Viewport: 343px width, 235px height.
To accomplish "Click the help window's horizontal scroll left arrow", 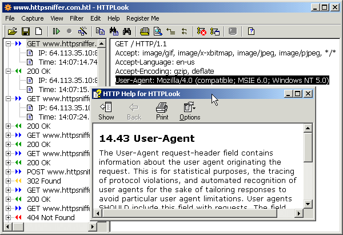I will 98,213.
